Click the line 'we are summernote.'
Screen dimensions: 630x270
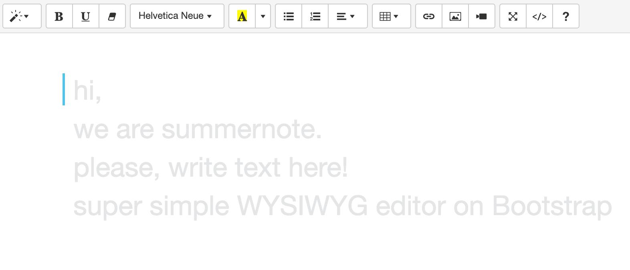[198, 129]
